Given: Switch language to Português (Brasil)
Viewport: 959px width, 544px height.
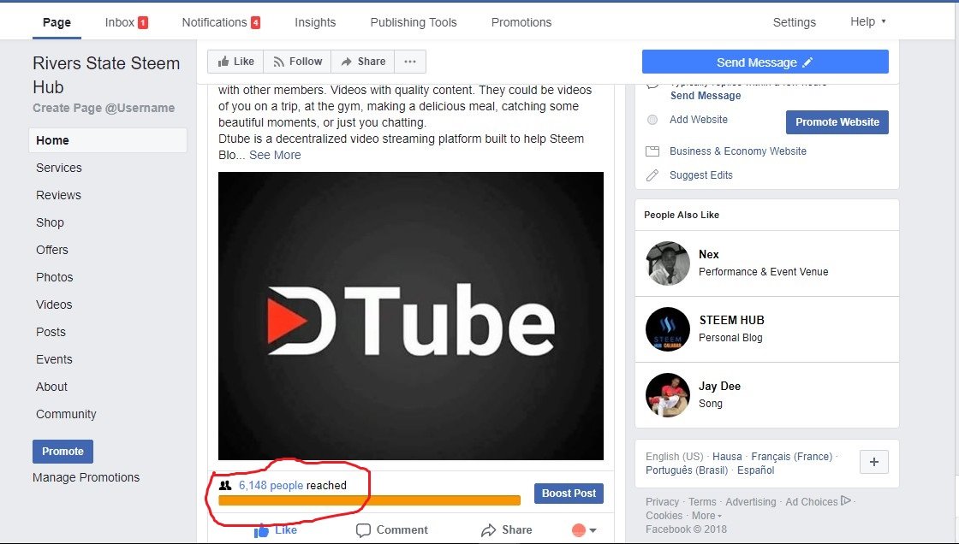Looking at the screenshot, I should click(x=687, y=470).
